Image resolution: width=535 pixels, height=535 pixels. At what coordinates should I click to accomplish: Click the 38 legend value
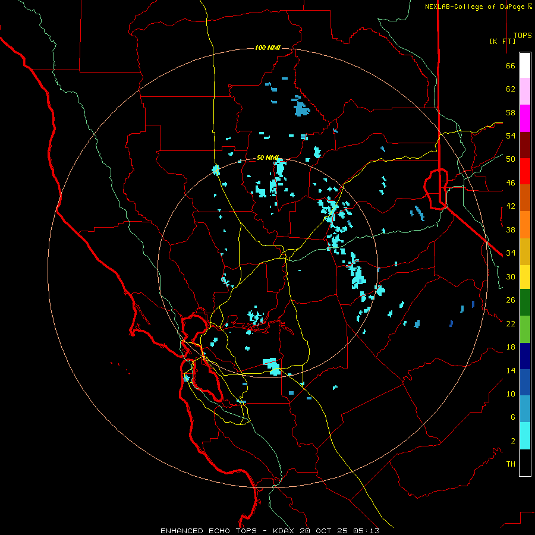tap(511, 229)
